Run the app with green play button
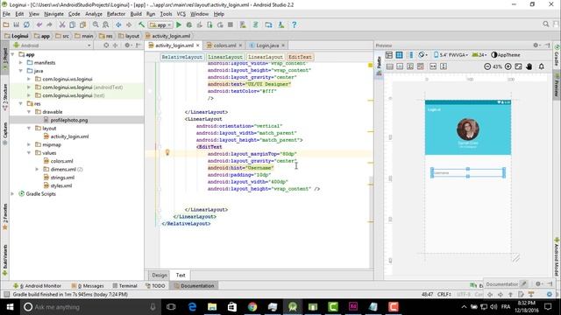 [179, 24]
